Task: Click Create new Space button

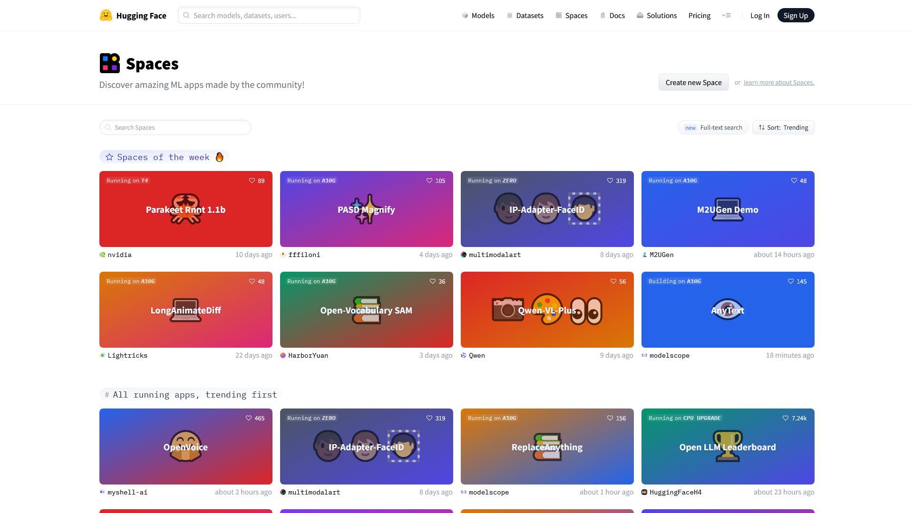Action: [693, 82]
